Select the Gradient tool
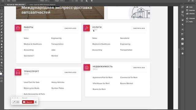 click(2, 41)
